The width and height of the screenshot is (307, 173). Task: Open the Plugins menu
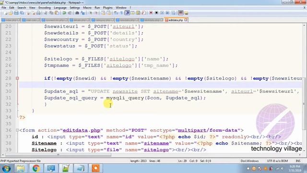point(107,8)
